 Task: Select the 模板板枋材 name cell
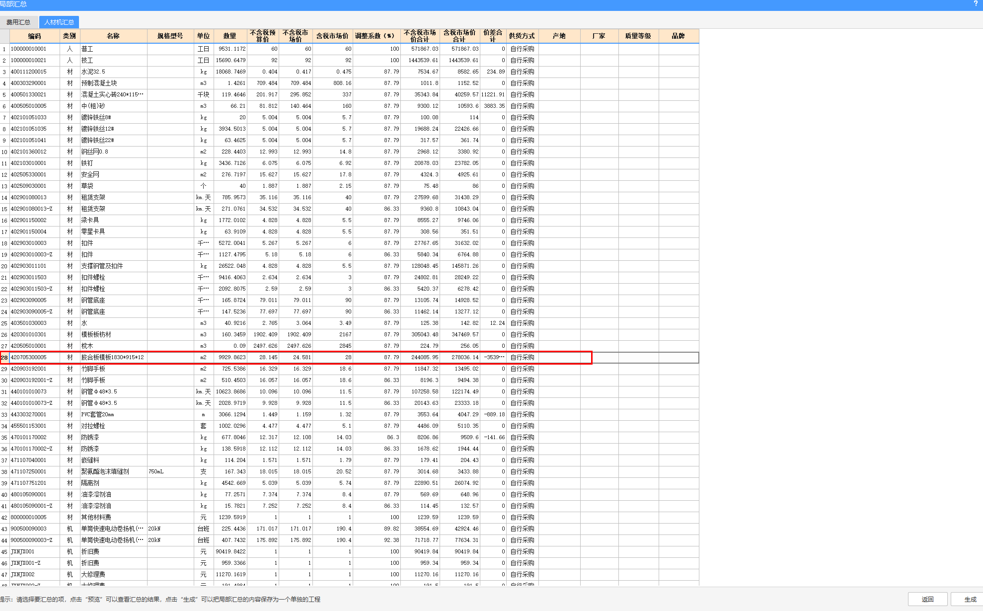pos(113,335)
